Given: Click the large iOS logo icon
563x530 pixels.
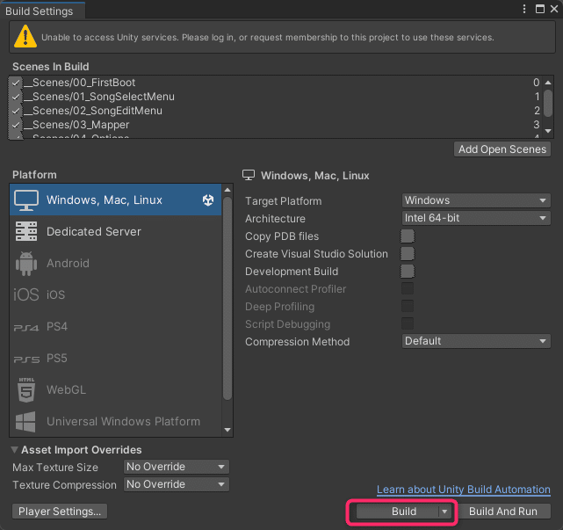Looking at the screenshot, I should pos(25,294).
